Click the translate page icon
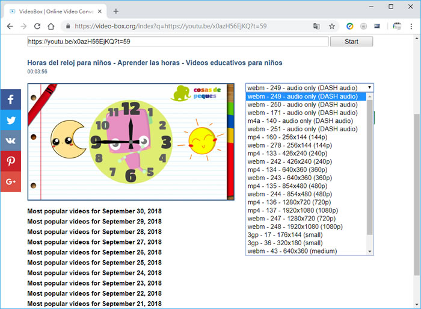The width and height of the screenshot is (421, 309). [x=316, y=27]
